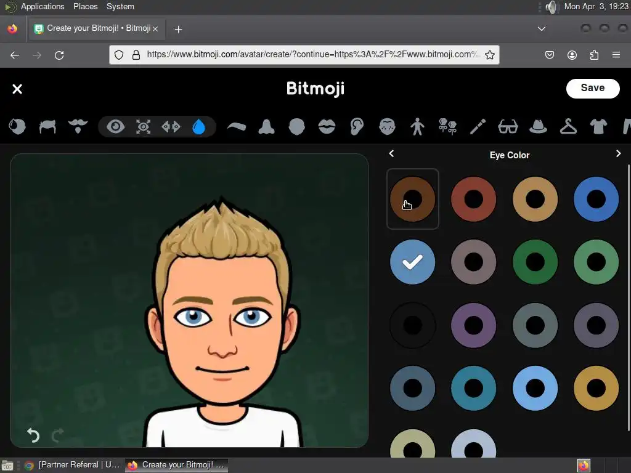The width and height of the screenshot is (631, 473).
Task: Select the eye size icon
Action: coord(143,127)
